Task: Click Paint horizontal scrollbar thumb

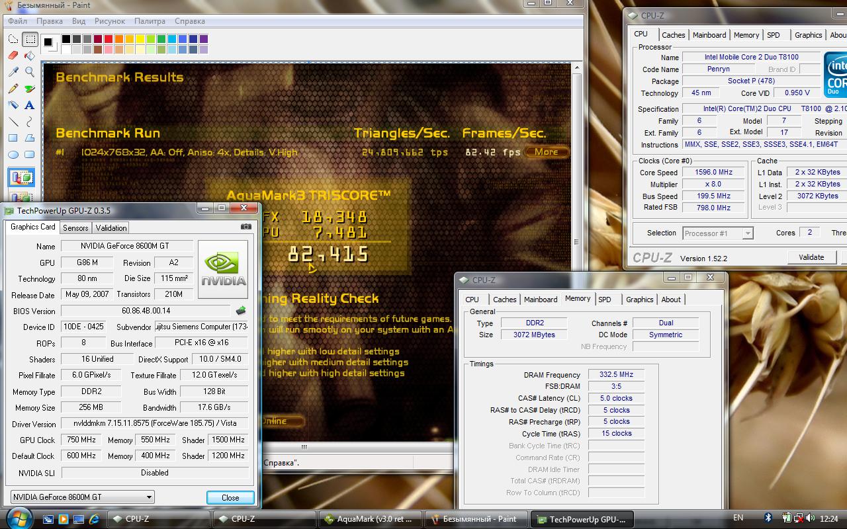Action: [x=304, y=446]
